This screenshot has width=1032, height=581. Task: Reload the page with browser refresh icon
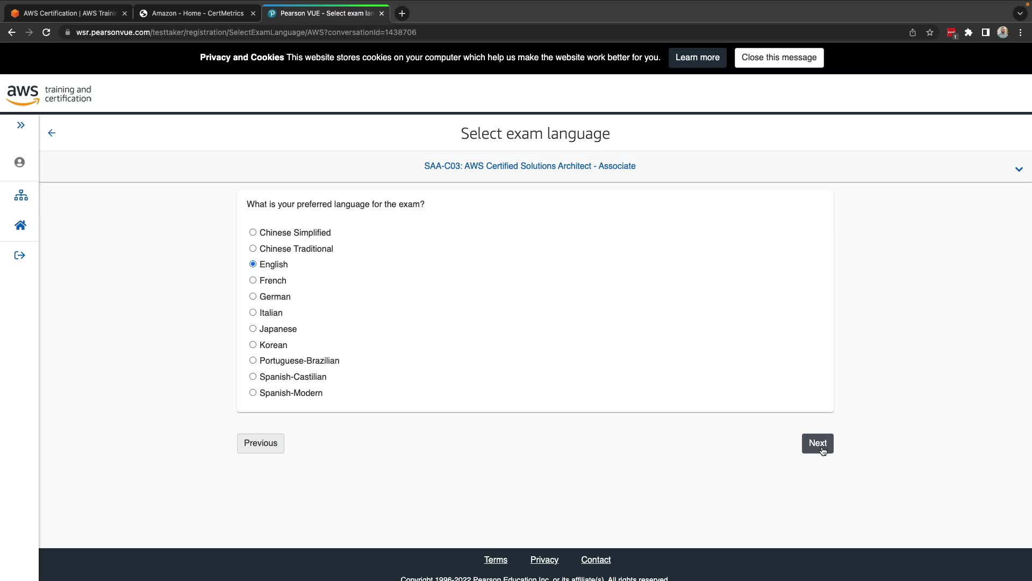click(46, 32)
